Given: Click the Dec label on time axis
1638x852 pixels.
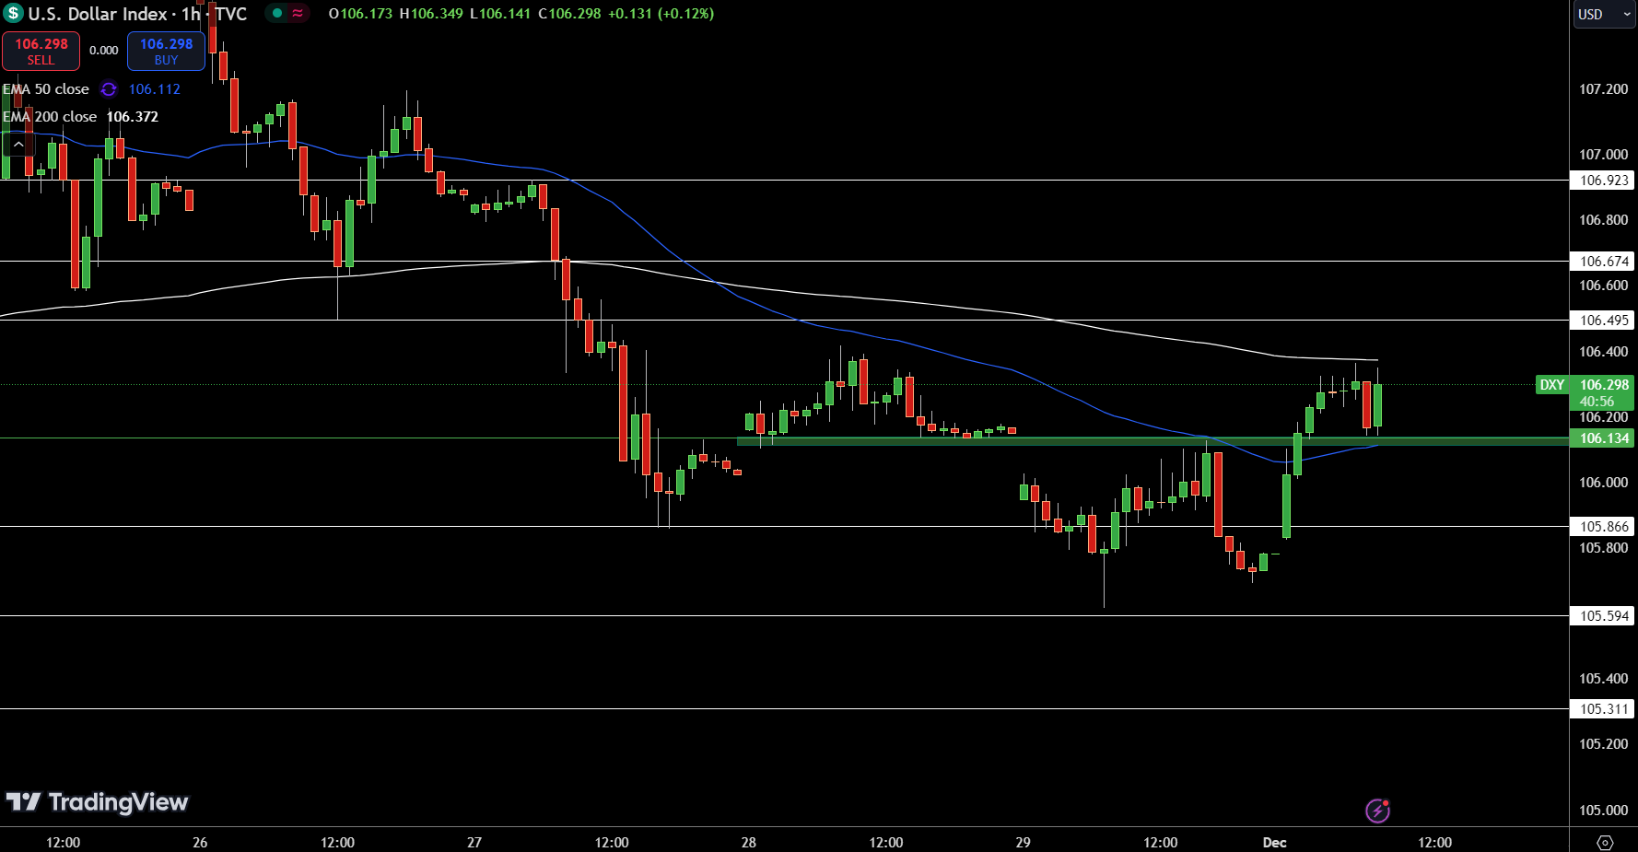Looking at the screenshot, I should pos(1274,842).
